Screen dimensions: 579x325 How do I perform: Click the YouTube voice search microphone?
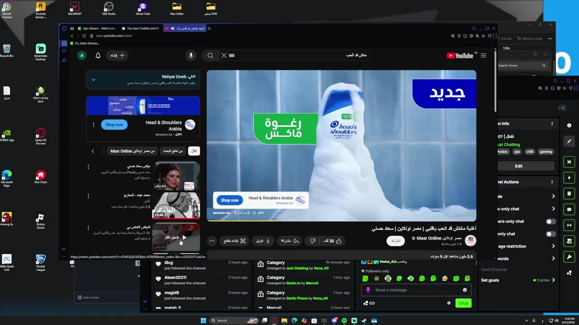pyautogui.click(x=191, y=56)
